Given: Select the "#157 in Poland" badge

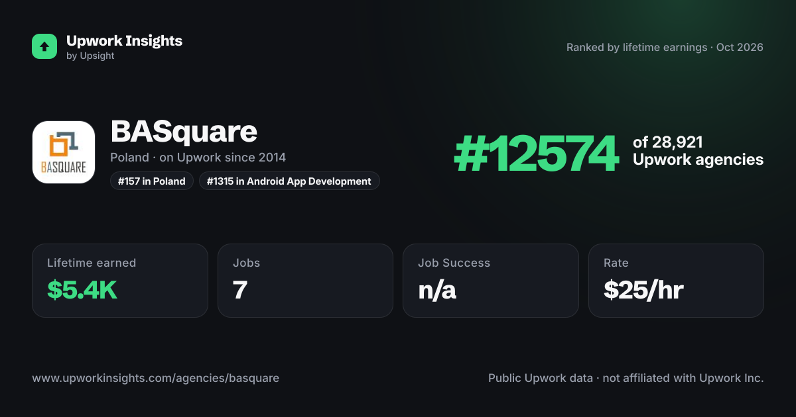Looking at the screenshot, I should click(x=152, y=181).
